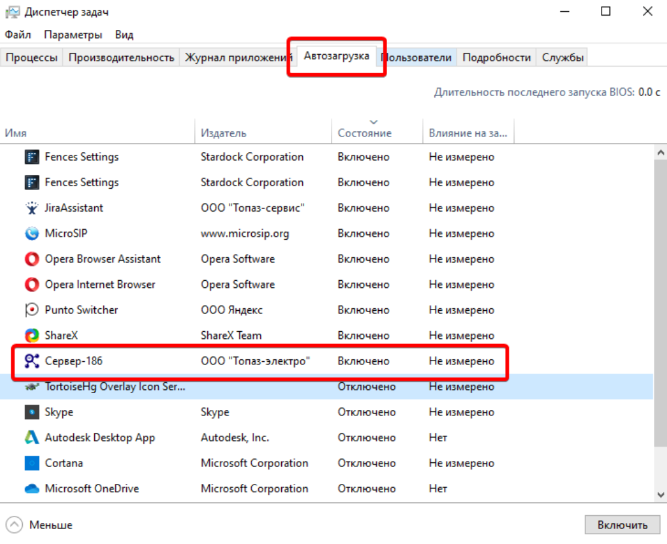The width and height of the screenshot is (667, 544).
Task: Click the vertical scrollbar thumb
Action: point(660,303)
